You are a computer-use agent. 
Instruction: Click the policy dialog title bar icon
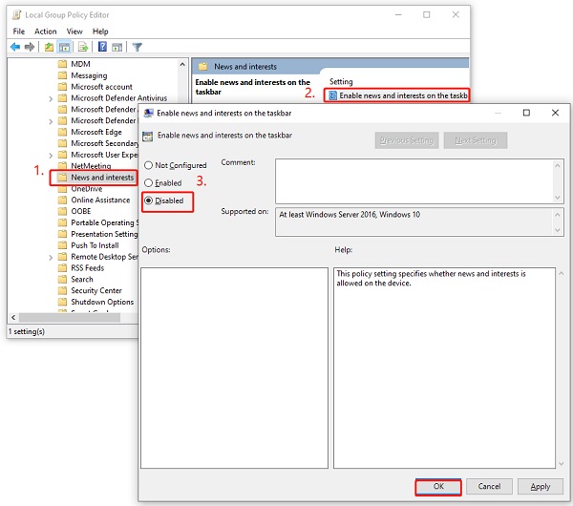(148, 113)
